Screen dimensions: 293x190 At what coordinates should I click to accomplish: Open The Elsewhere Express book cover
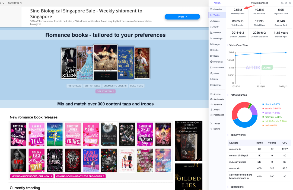click(163, 160)
